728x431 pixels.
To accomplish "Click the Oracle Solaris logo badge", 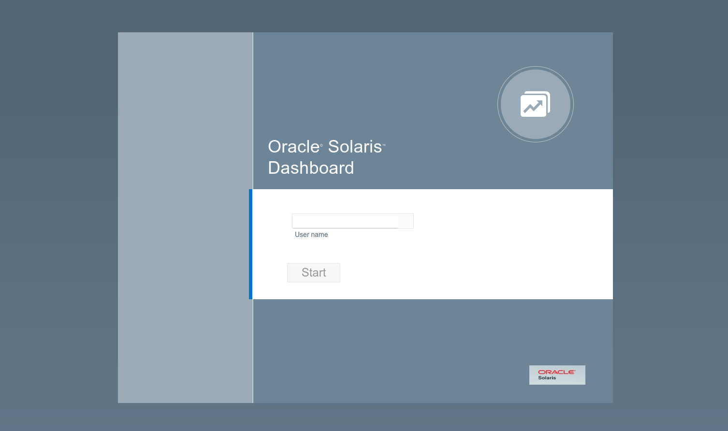I will point(557,375).
